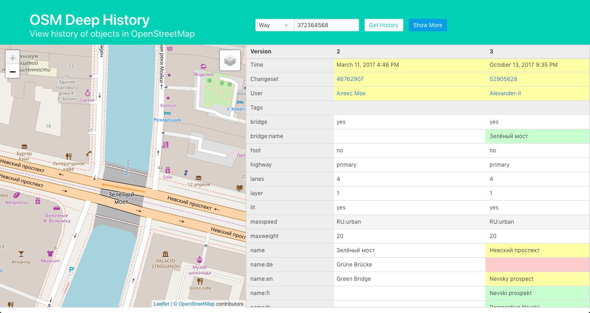Screen dimensions: 590x313
Task: Click the Tags section header row
Action: click(x=418, y=108)
